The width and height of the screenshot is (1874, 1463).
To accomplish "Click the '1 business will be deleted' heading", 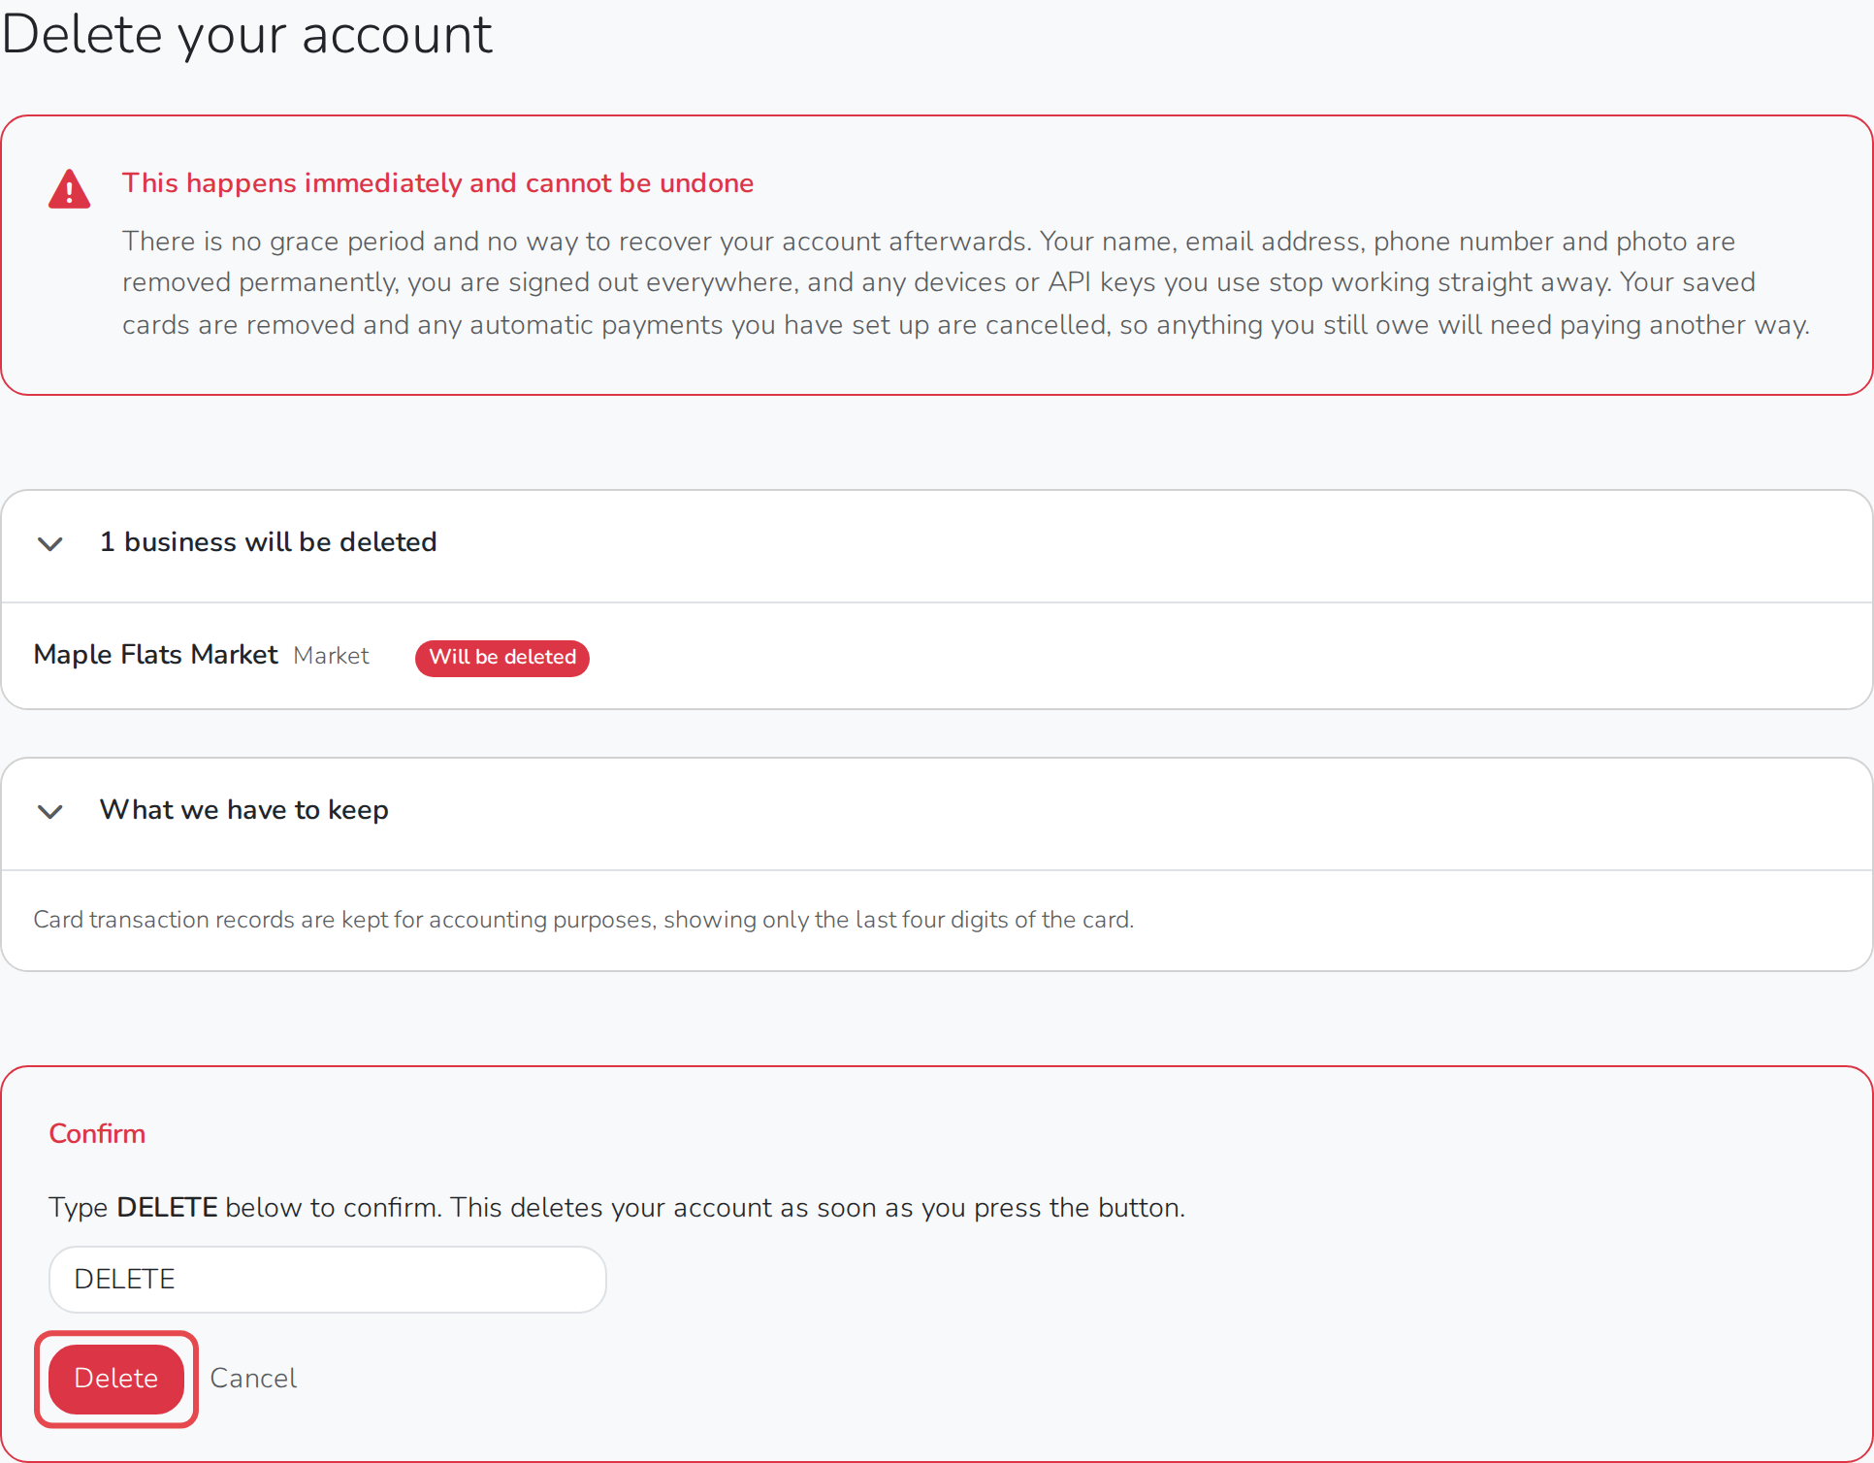I will (269, 542).
